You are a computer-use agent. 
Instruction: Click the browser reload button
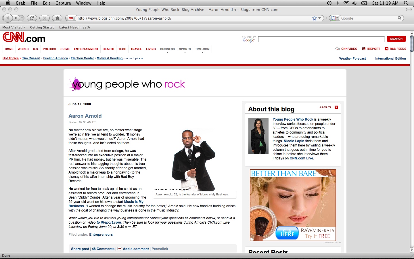click(x=32, y=18)
